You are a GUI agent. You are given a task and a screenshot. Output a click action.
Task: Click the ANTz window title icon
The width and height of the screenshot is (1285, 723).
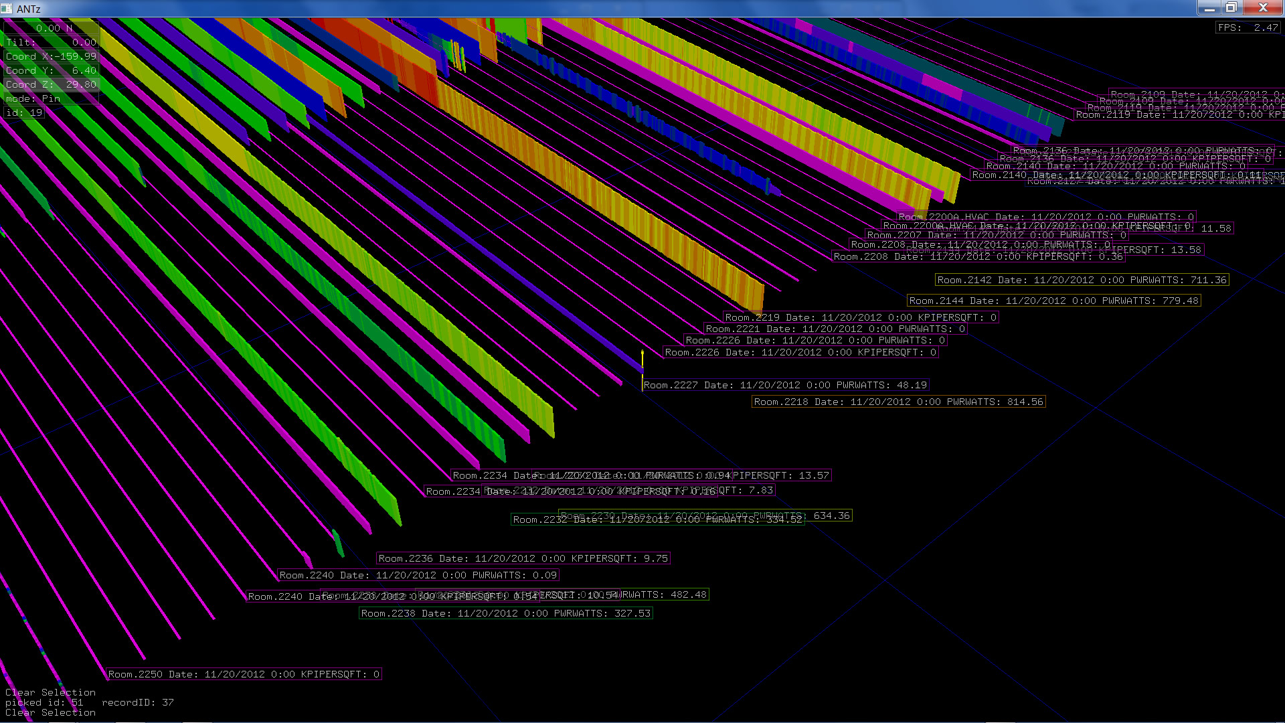click(x=7, y=9)
